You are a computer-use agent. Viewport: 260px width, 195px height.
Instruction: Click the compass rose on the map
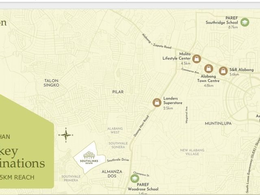coord(66,135)
